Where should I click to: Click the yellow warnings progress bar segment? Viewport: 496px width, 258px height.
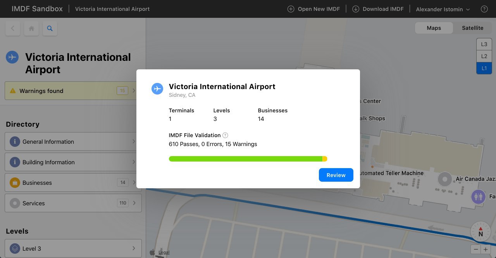tap(325, 159)
